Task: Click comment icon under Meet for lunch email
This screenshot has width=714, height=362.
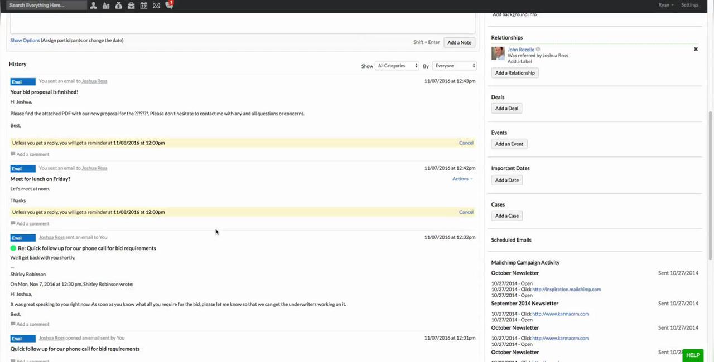Action: [13, 223]
